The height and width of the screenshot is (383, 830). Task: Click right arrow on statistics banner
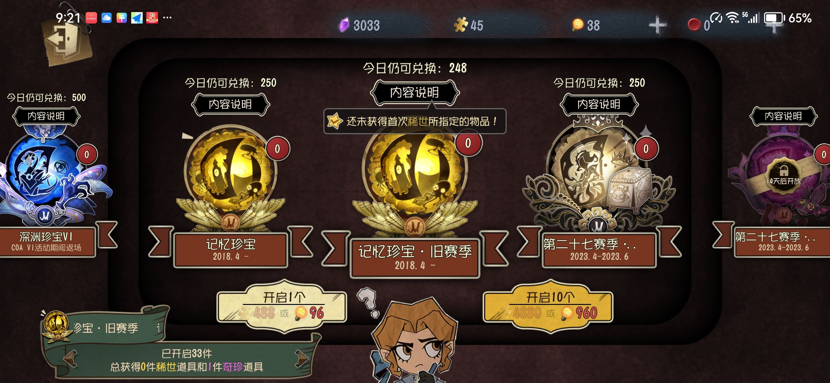pyautogui.click(x=301, y=358)
